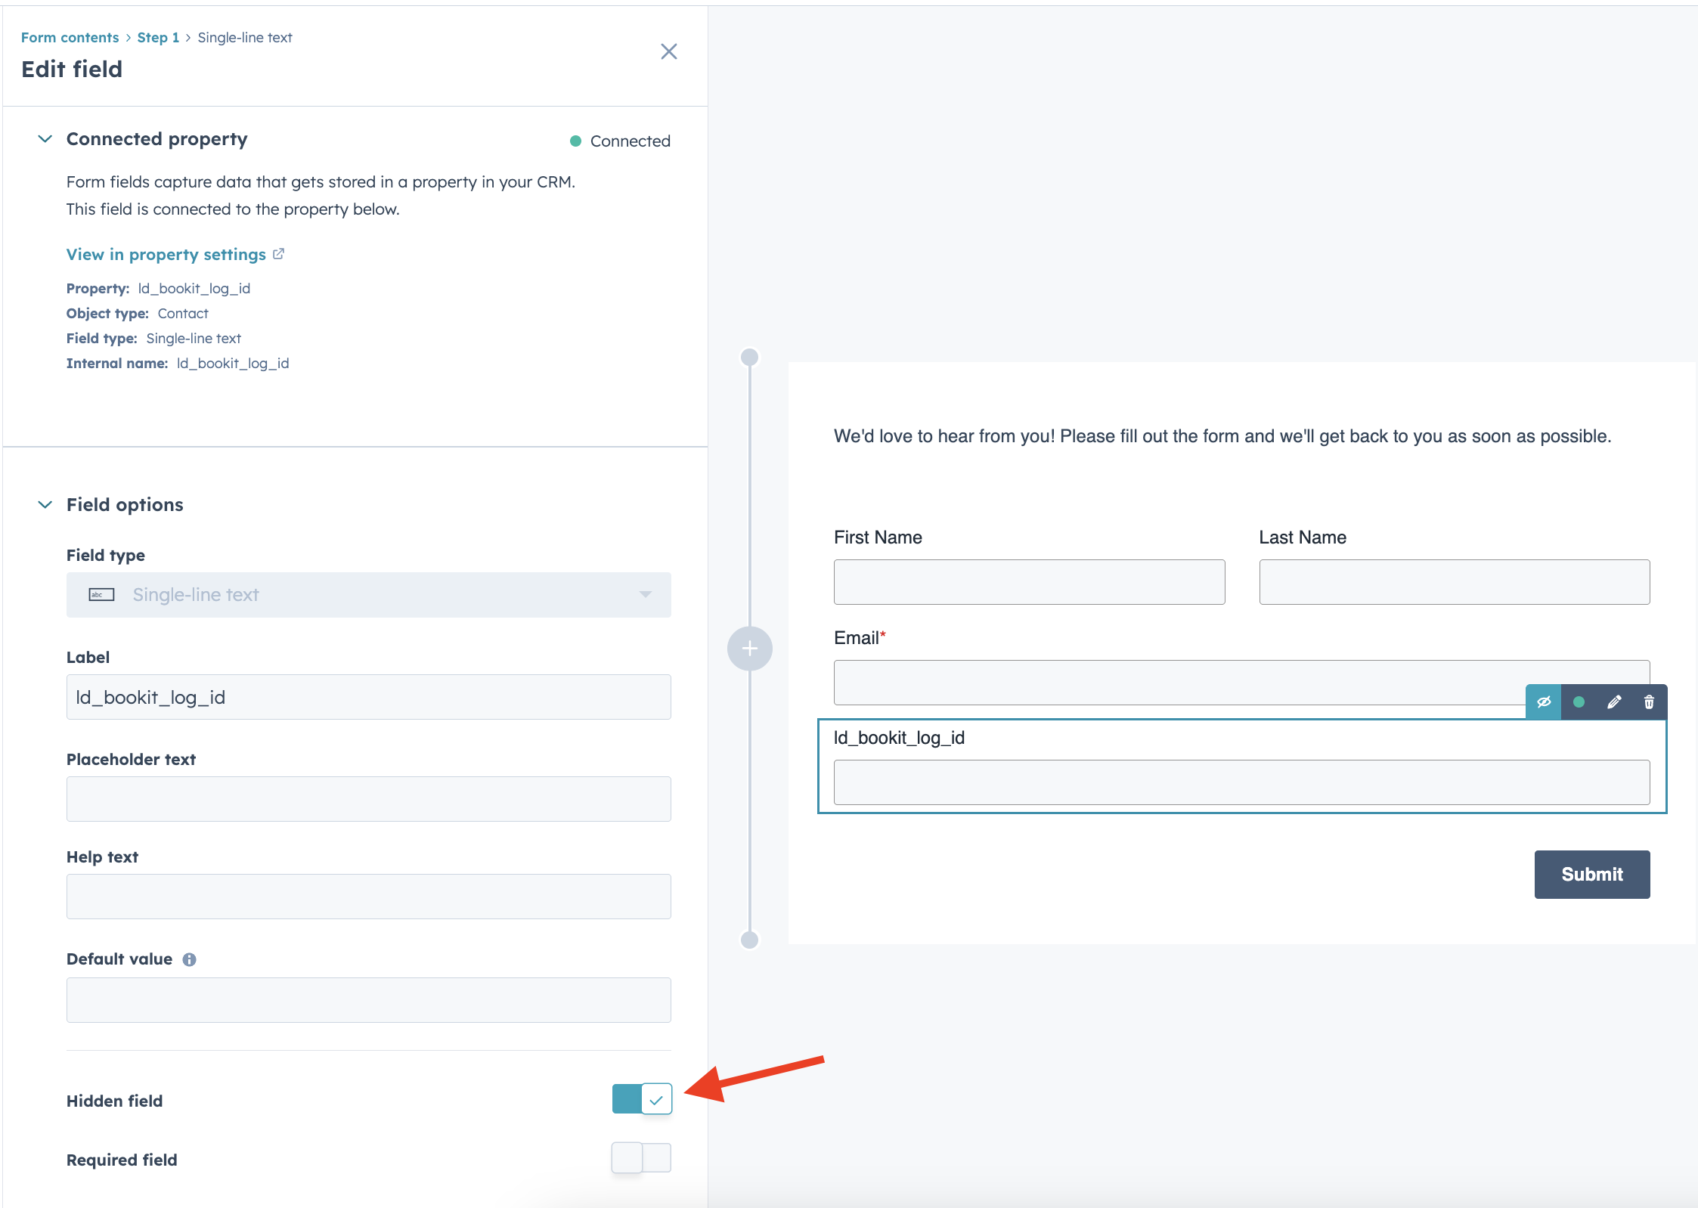The width and height of the screenshot is (1698, 1208).
Task: Enable the Required field toggle
Action: coord(641,1157)
